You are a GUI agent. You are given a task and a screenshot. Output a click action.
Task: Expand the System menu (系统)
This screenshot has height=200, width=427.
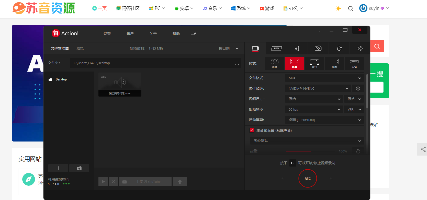pos(241,8)
